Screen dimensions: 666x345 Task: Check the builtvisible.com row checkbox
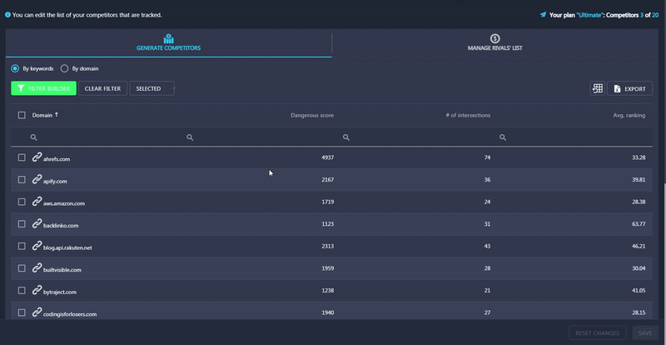22,268
